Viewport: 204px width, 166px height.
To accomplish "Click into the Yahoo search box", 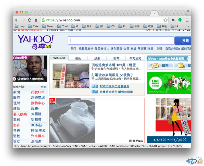I will (x=121, y=41).
